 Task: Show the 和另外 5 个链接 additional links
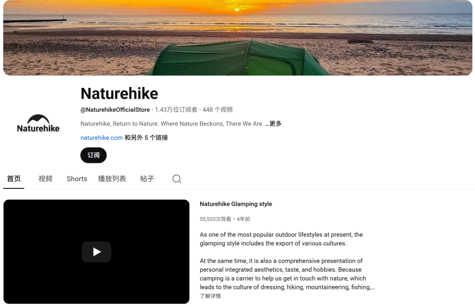(x=146, y=137)
